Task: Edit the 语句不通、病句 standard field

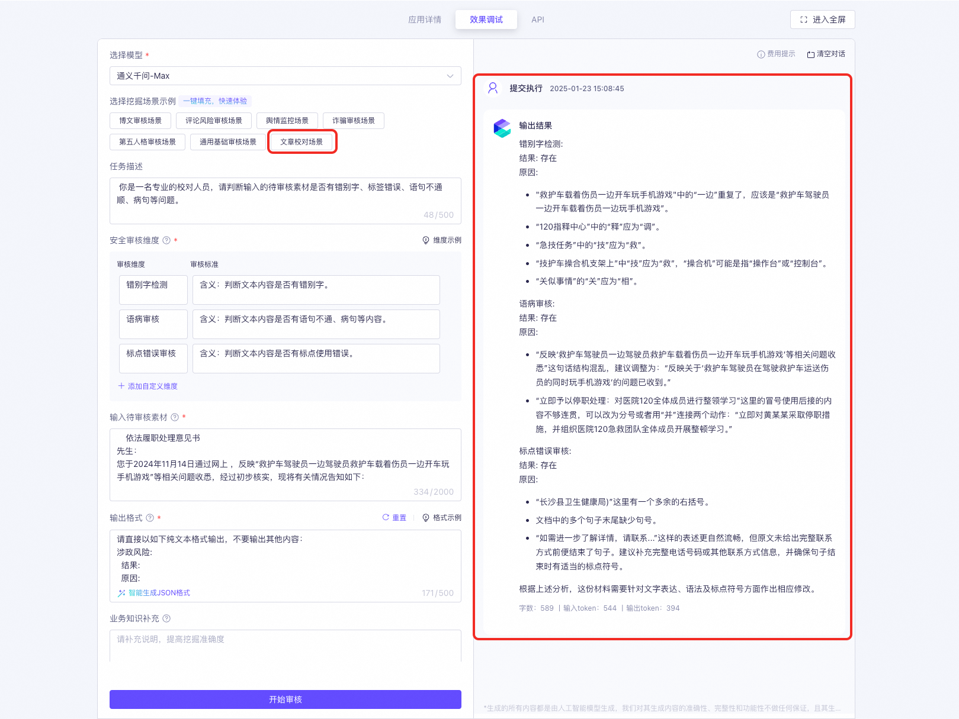Action: pyautogui.click(x=316, y=324)
